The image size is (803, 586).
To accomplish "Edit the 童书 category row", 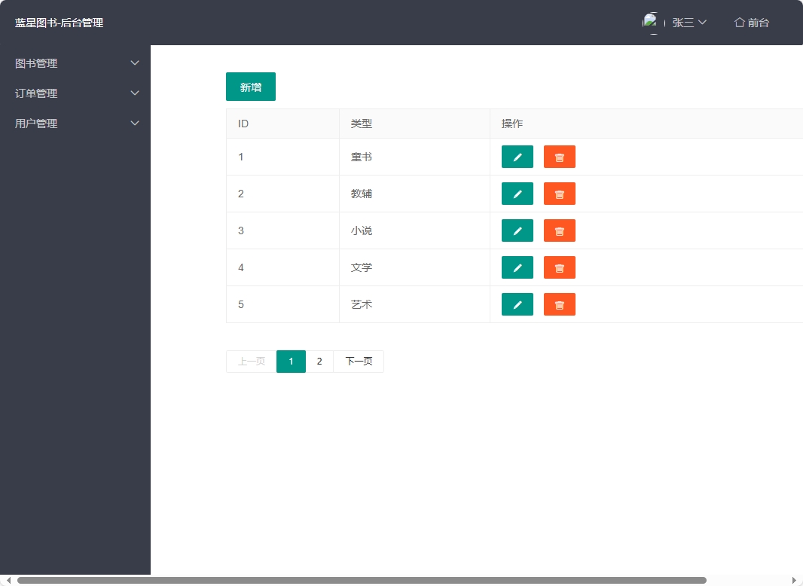I will pyautogui.click(x=518, y=157).
